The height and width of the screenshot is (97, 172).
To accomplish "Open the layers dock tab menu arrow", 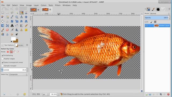I will (x=169, y=9).
